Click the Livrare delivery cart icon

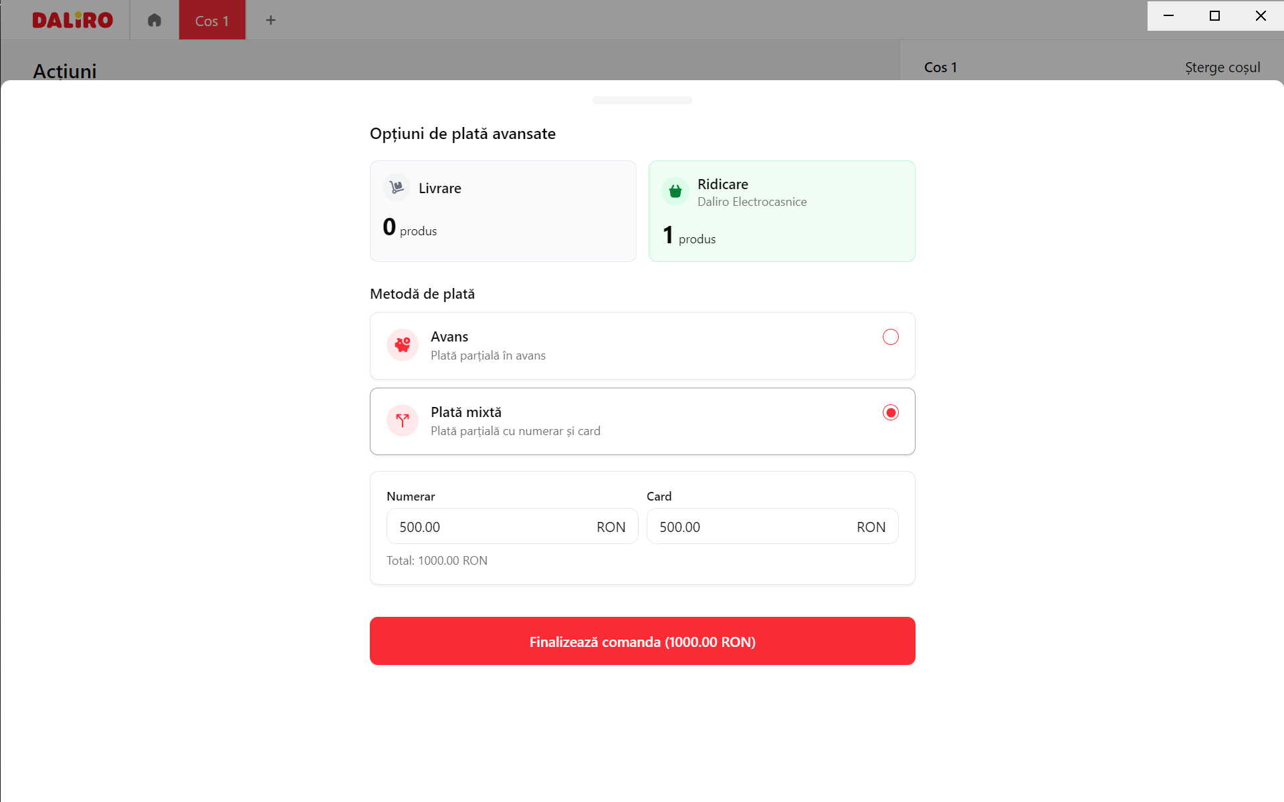397,188
